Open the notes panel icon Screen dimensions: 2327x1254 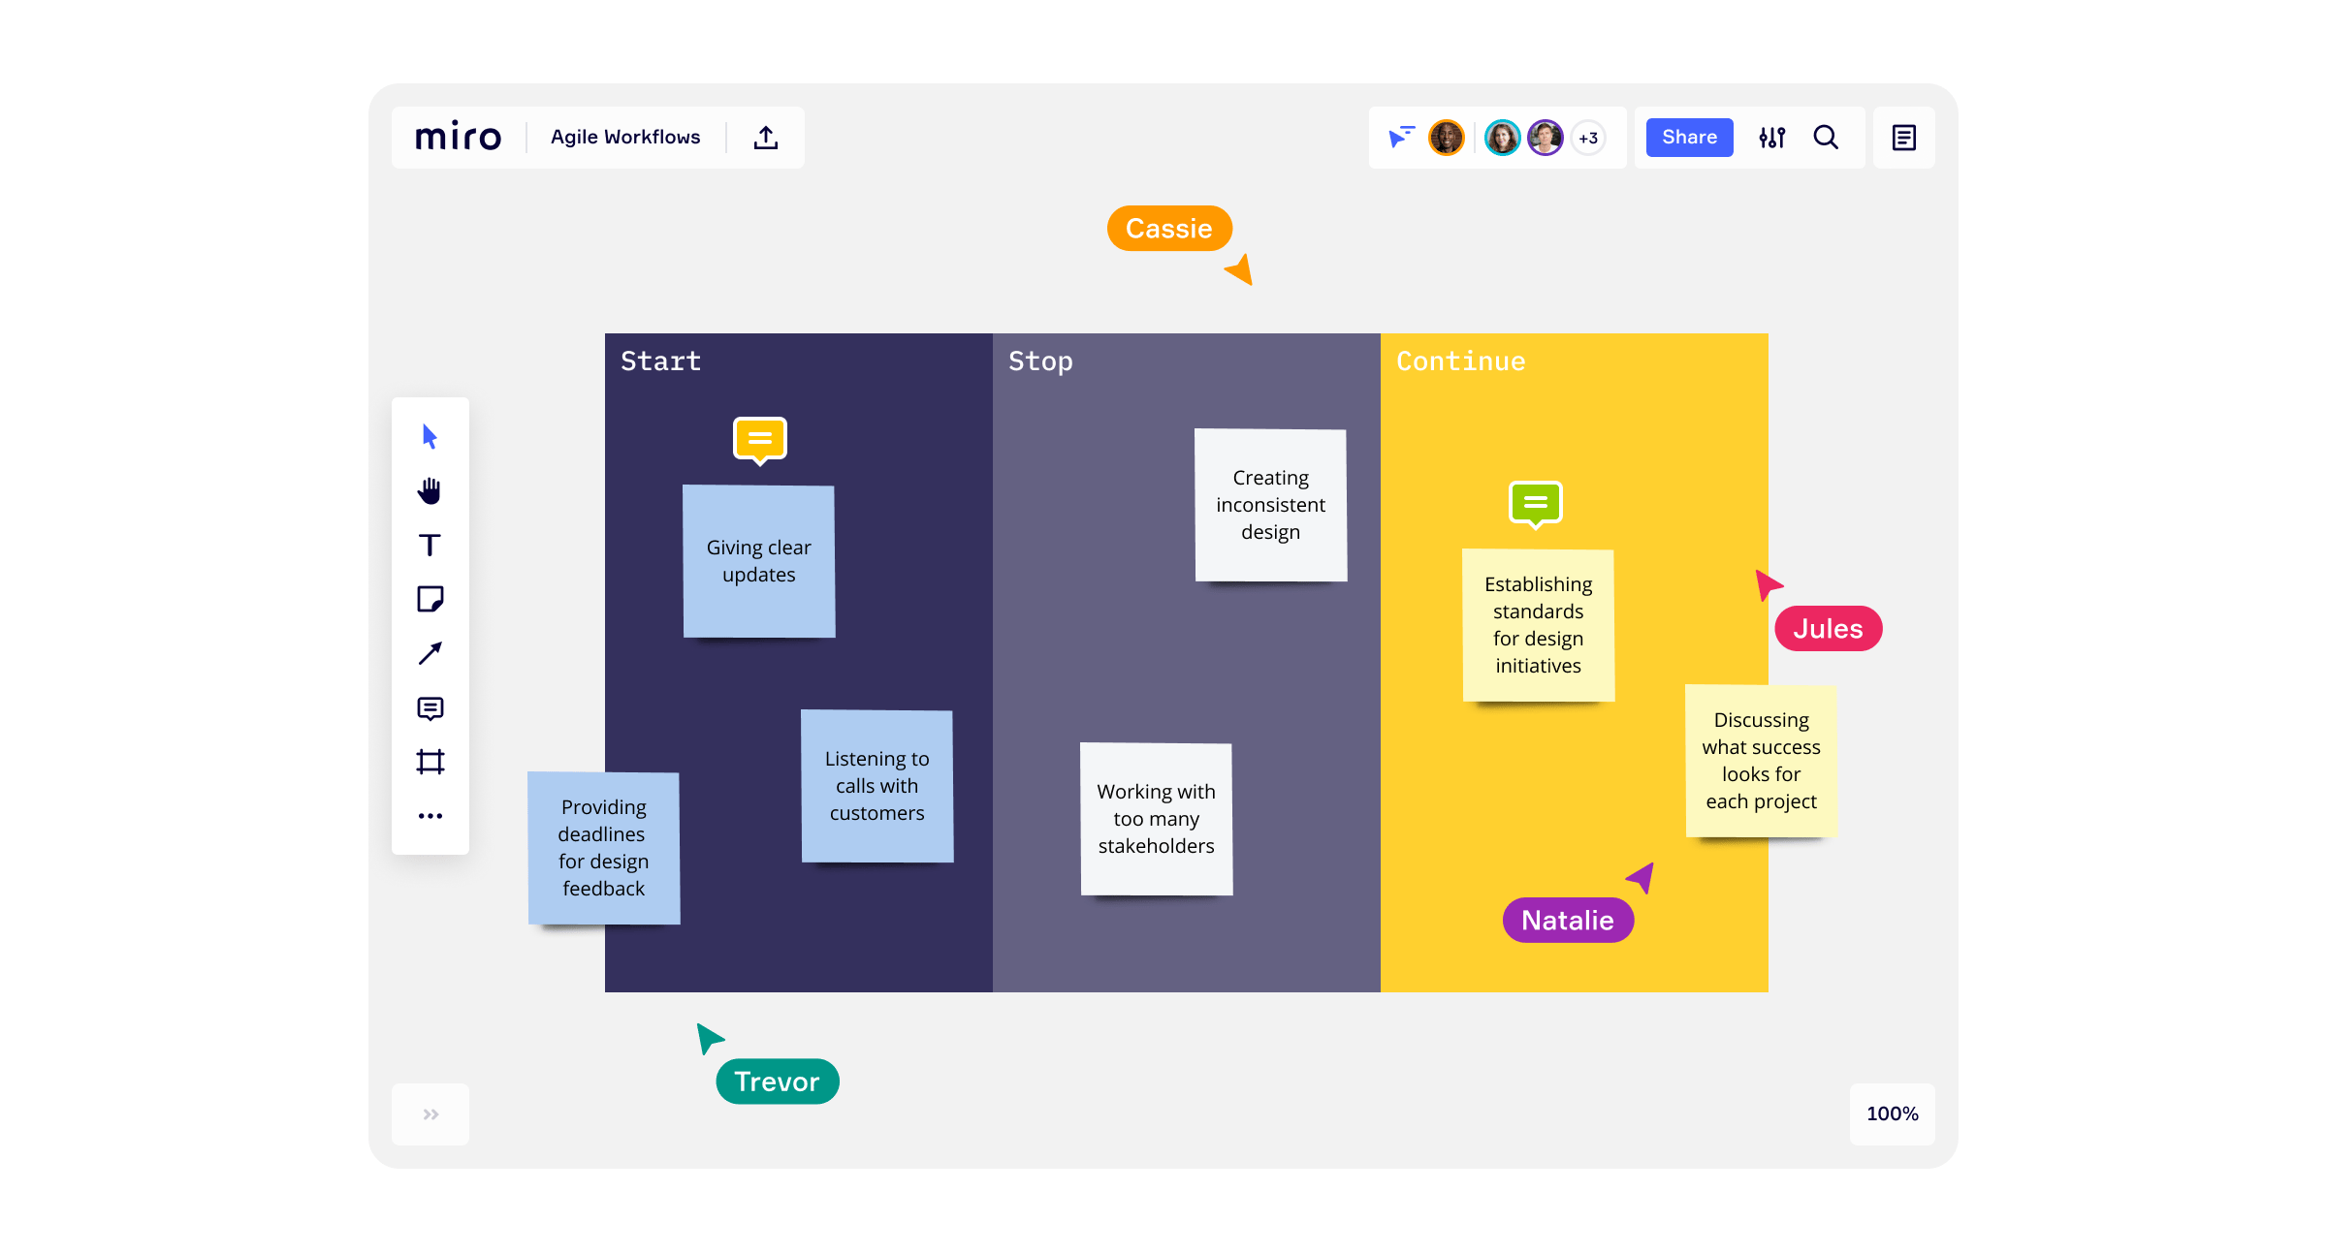(1903, 138)
